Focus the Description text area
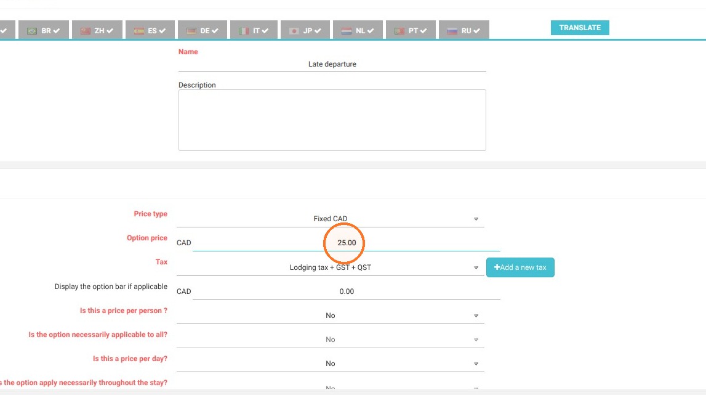This screenshot has height=395, width=706. point(332,120)
